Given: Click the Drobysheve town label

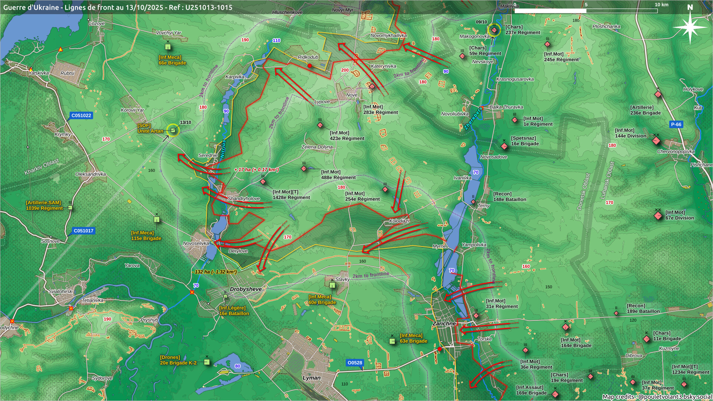Looking at the screenshot, I should click(x=245, y=289).
